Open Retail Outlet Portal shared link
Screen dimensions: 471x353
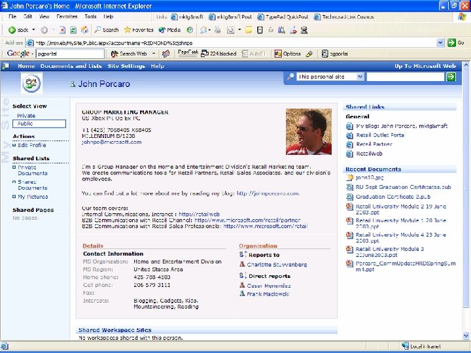coord(380,135)
